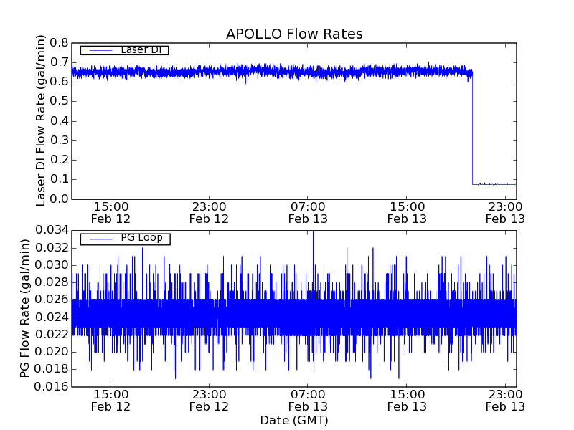
Task: Click the 0.2 tick label on Laser DI axis
Action: [x=60, y=160]
